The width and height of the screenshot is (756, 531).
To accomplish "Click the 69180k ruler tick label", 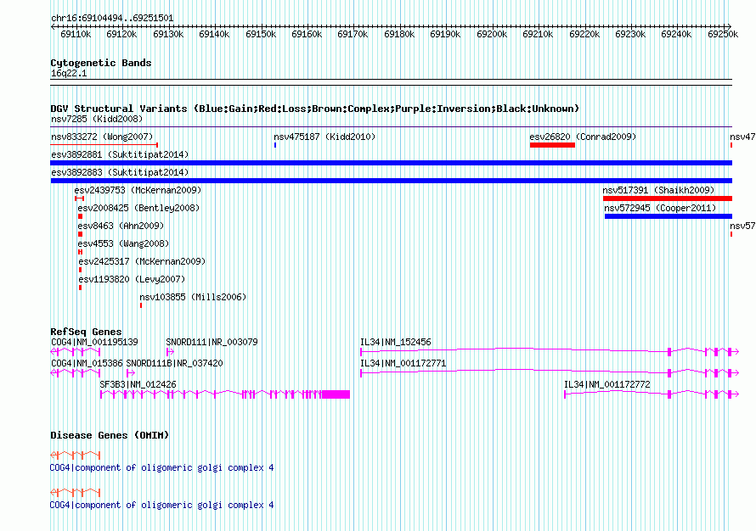I will pyautogui.click(x=399, y=35).
